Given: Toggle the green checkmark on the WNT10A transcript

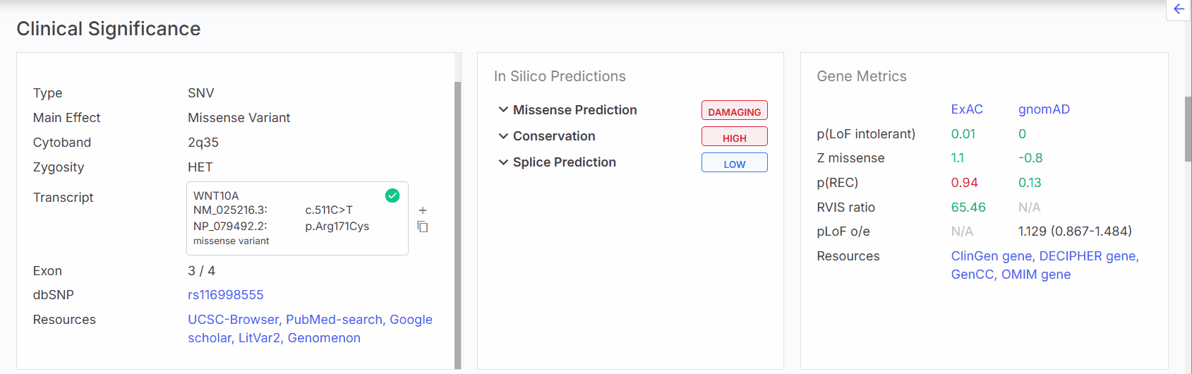Looking at the screenshot, I should click(x=392, y=195).
